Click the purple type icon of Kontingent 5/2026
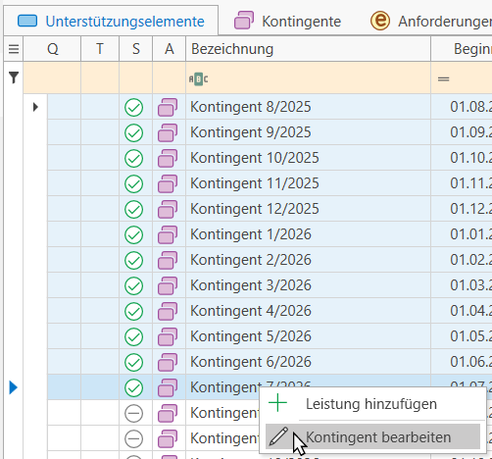Viewport: 492px width, 459px height. (168, 336)
